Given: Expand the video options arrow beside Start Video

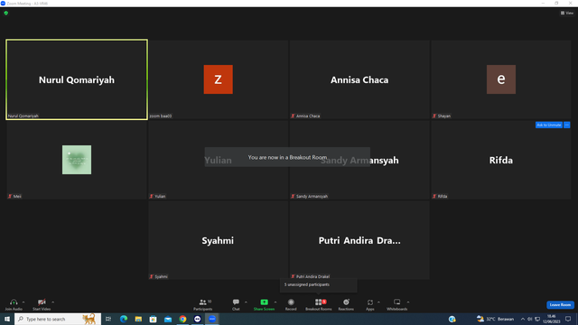Looking at the screenshot, I should tap(52, 302).
